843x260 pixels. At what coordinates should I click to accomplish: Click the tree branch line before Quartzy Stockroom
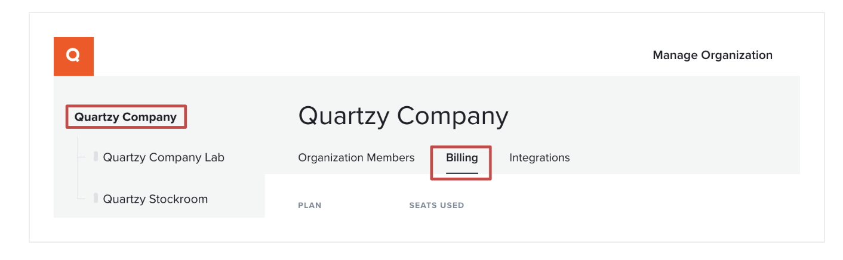82,199
